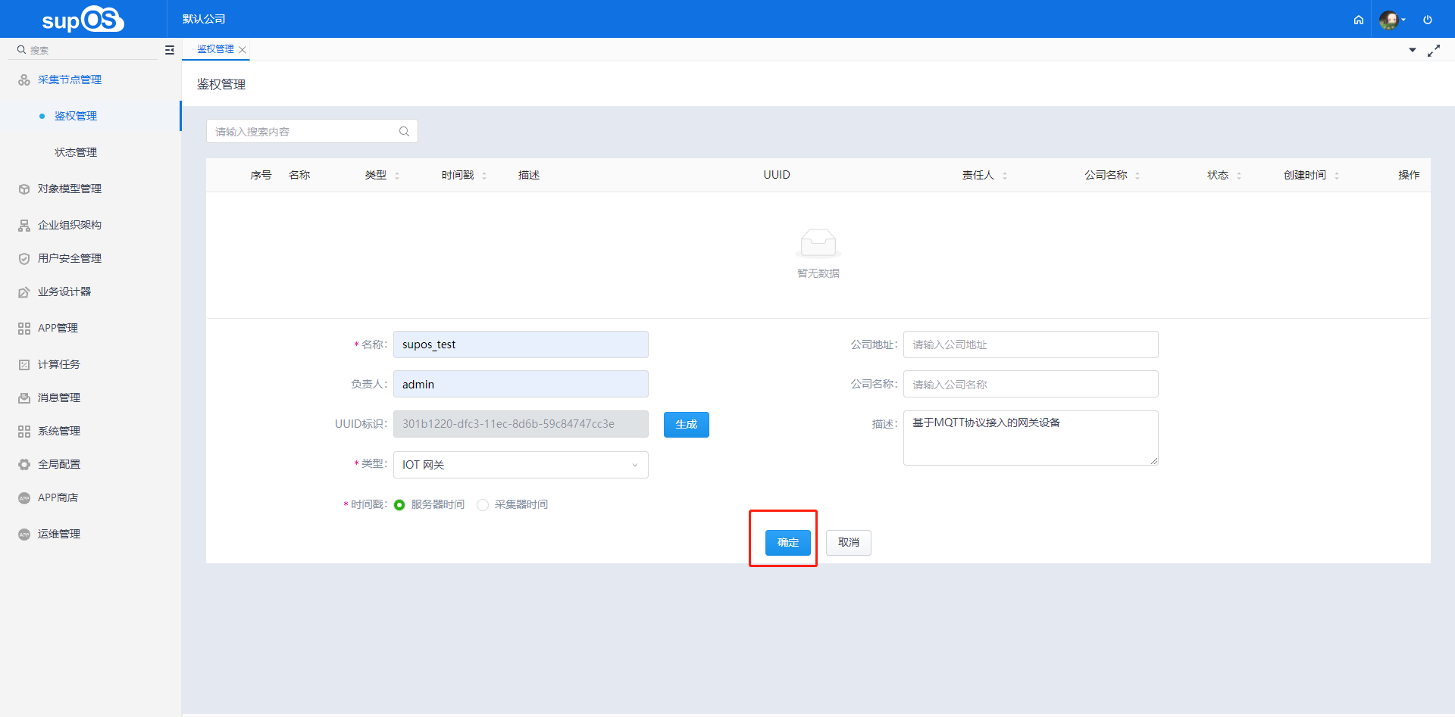Click the 默认公司 header text
Image resolution: width=1455 pixels, height=717 pixels.
[x=204, y=19]
